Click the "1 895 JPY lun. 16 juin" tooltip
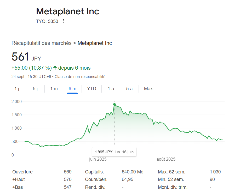This screenshot has height=193, width=234. pyautogui.click(x=114, y=152)
